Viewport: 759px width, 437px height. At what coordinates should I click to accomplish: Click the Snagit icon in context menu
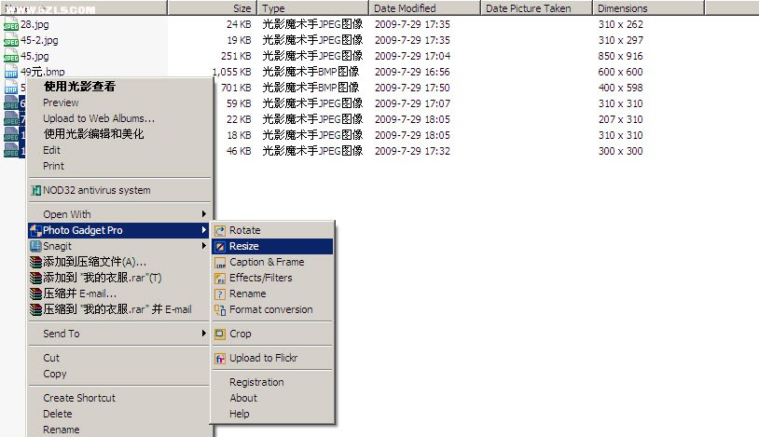click(35, 246)
